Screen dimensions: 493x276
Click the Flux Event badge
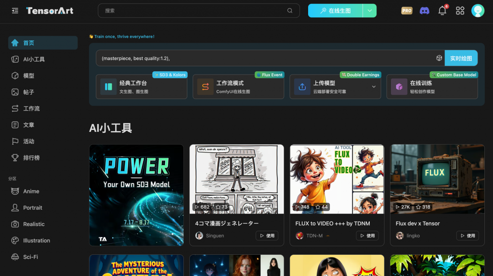tap(270, 75)
